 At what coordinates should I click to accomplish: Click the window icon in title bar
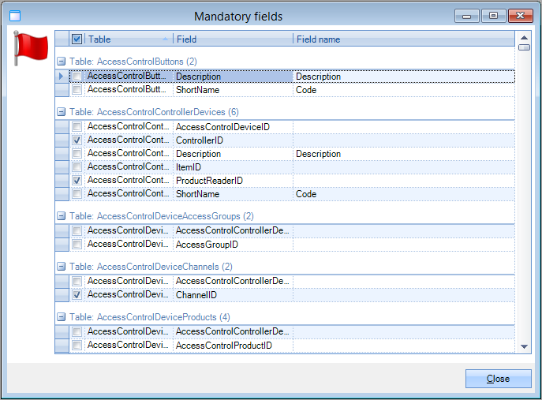[14, 16]
